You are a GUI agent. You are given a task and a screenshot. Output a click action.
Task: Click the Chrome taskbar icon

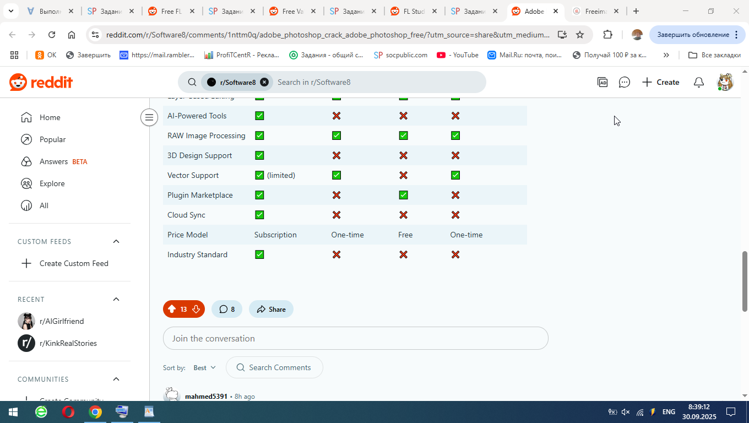click(95, 412)
